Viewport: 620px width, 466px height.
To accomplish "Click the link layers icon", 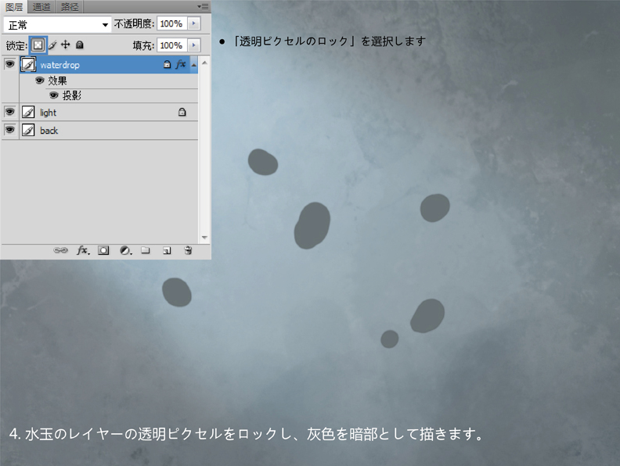I will 60,250.
